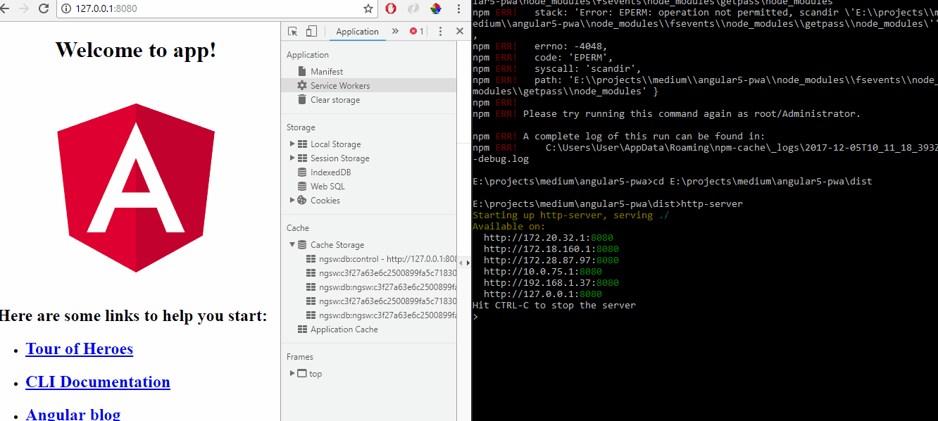938x421 pixels.
Task: Click the Service Workers gear icon
Action: tap(302, 85)
